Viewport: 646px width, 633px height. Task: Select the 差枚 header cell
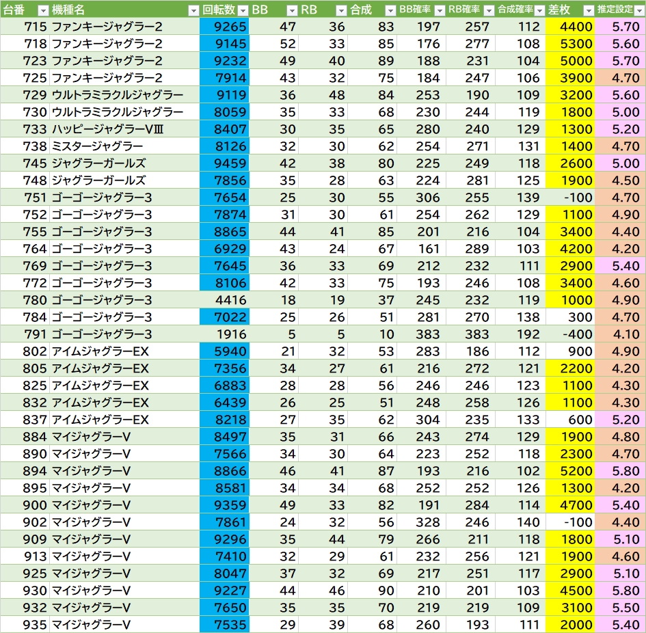pyautogui.click(x=570, y=10)
